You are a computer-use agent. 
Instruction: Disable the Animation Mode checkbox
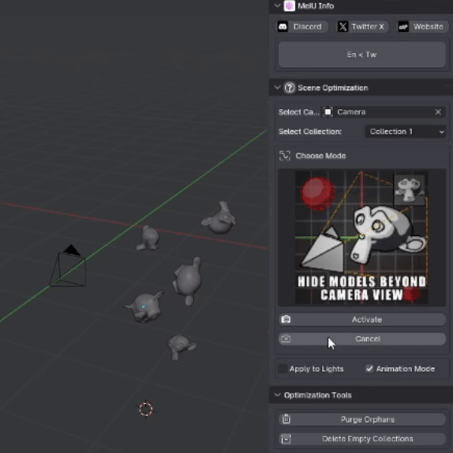point(369,369)
